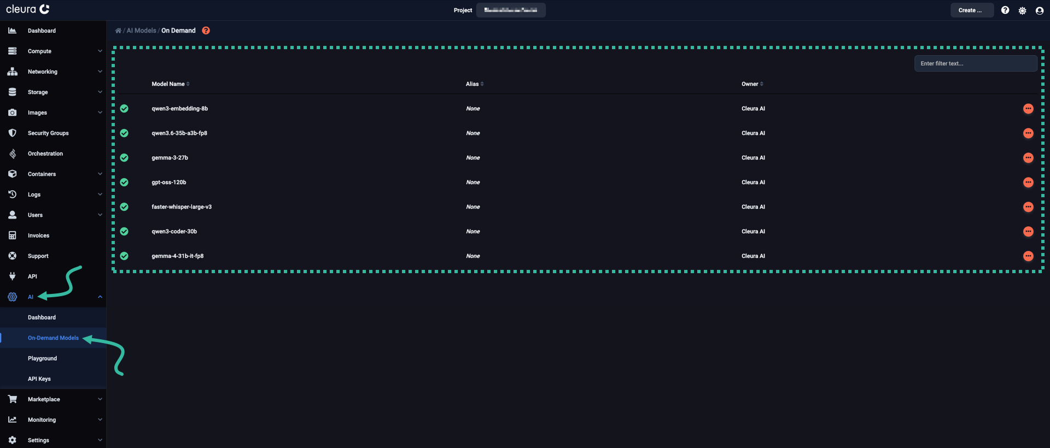Click the home breadcrumb icon

[x=118, y=31]
